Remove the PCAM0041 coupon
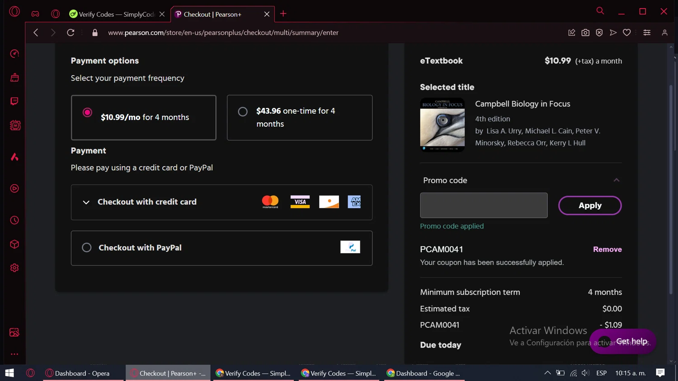Screen dimensions: 678x381 (x=607, y=249)
